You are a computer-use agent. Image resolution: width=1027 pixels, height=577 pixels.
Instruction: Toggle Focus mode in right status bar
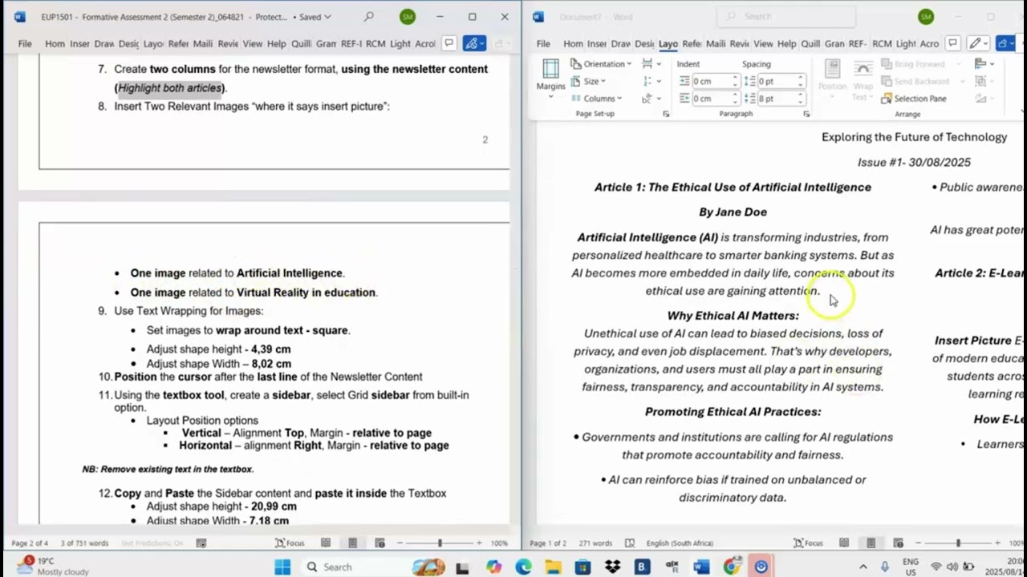[x=809, y=543]
